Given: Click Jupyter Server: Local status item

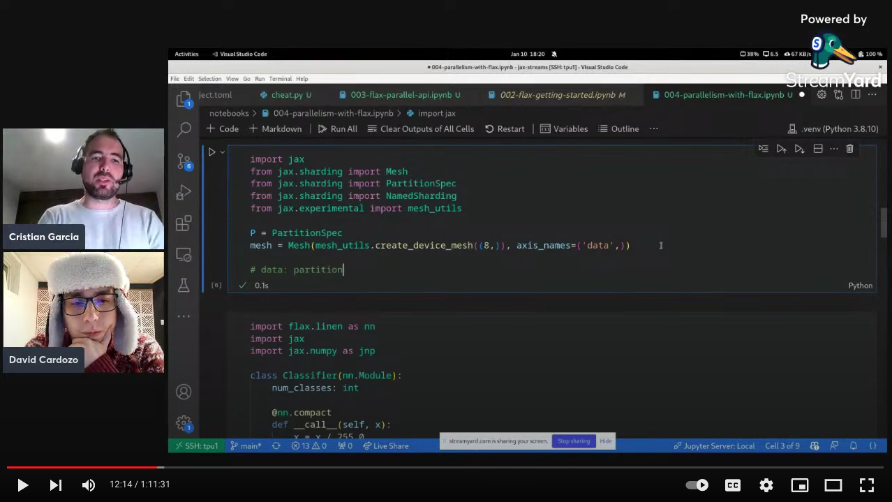Looking at the screenshot, I should 714,445.
